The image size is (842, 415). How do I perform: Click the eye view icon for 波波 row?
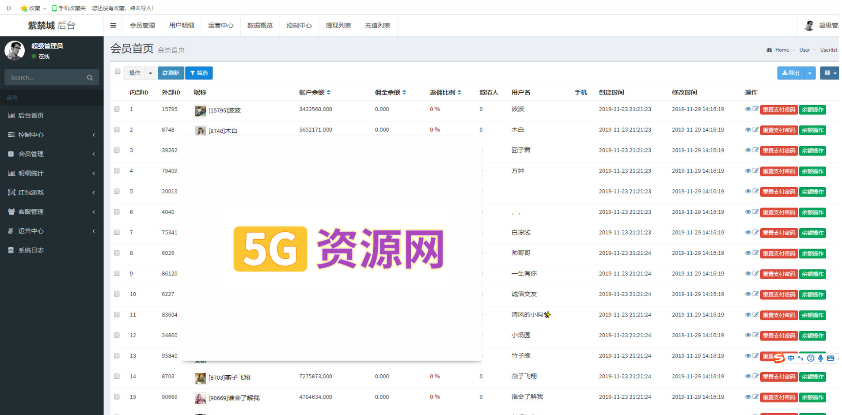click(747, 109)
